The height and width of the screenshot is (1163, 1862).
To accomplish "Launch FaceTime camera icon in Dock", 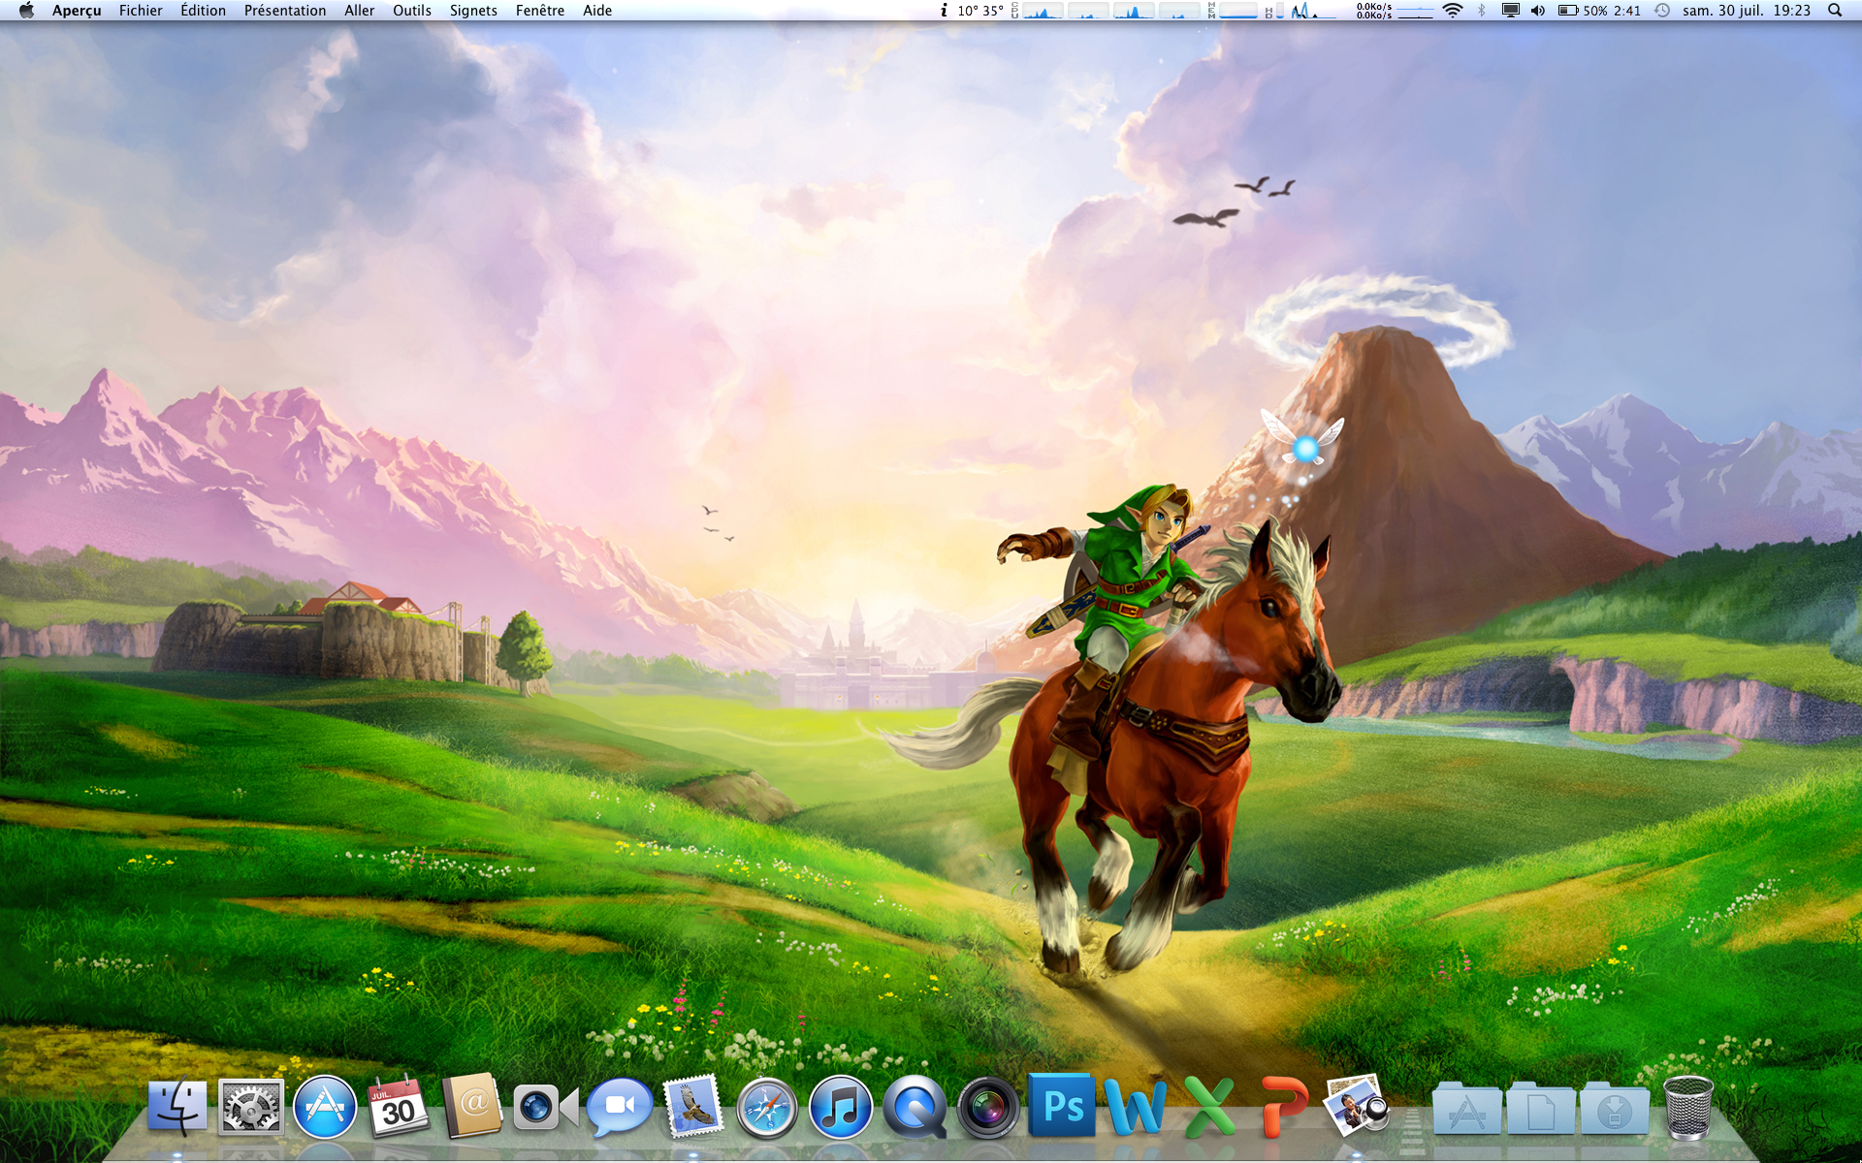I will pos(545,1108).
